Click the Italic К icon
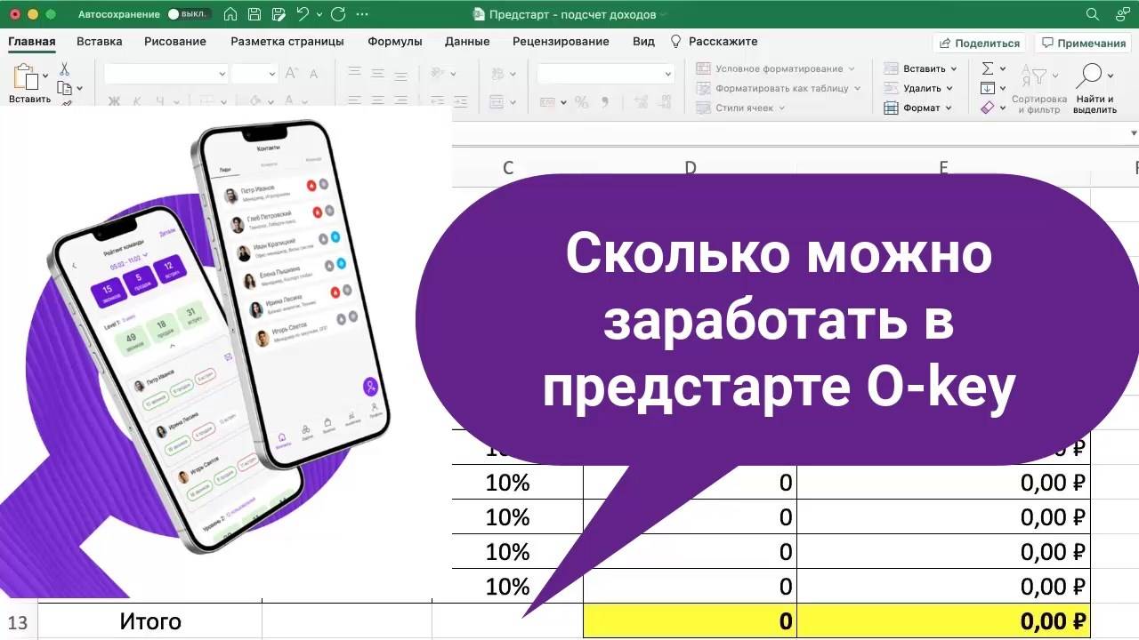This screenshot has height=640, width=1139. coord(137,100)
